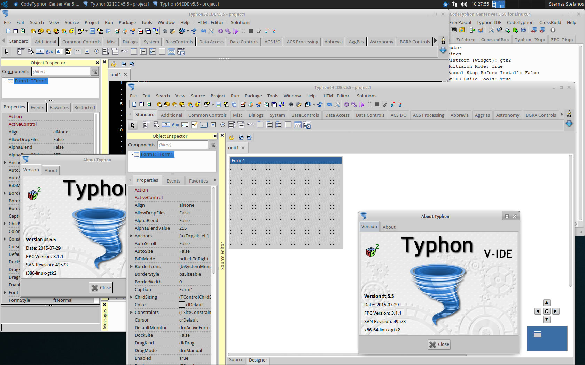Select selection arrow tool in Typhon64 palette
Image resolution: width=585 pixels, height=365 pixels.
click(x=133, y=125)
